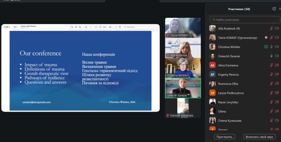The width and height of the screenshot is (281, 142).
Task: Pop out the participants panel window
Action: [274, 9]
